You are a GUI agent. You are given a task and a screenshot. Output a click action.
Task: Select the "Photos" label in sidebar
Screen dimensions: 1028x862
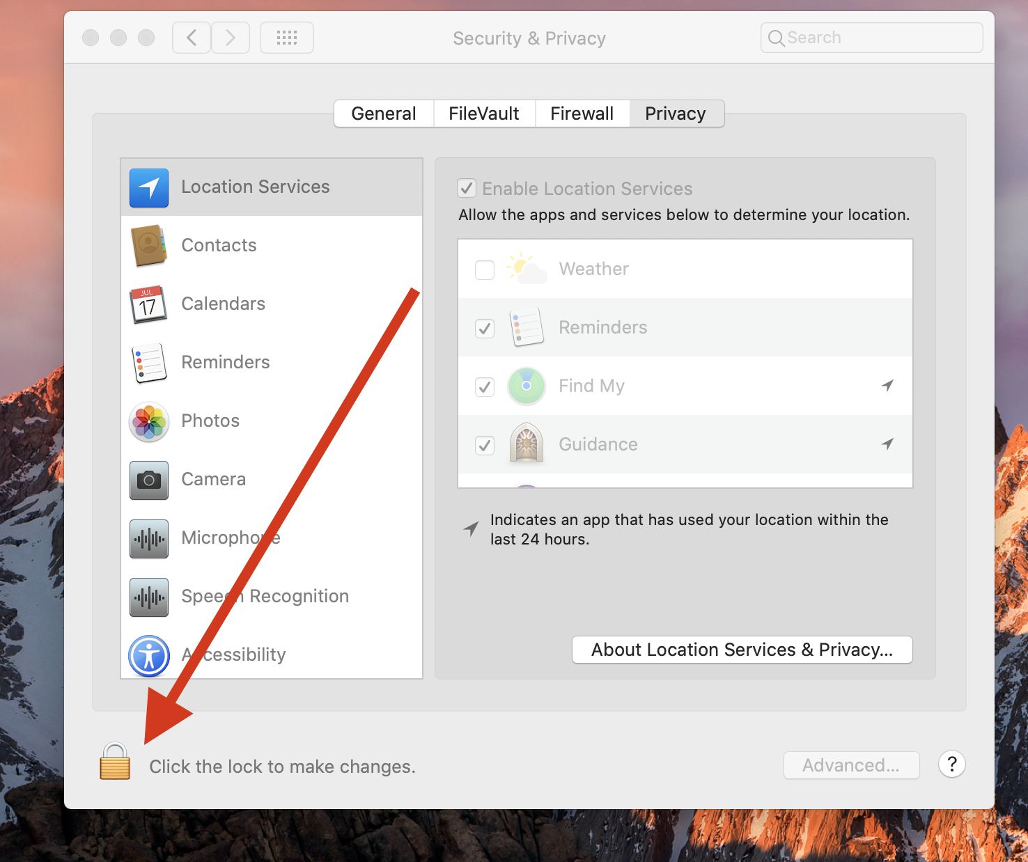click(210, 421)
